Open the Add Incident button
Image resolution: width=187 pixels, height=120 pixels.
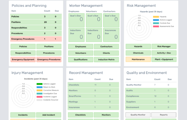click(x=49, y=115)
